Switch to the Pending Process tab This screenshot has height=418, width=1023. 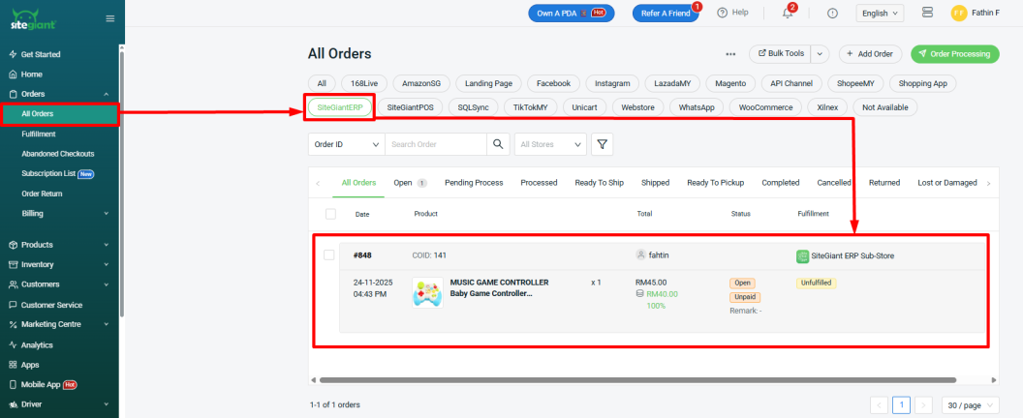tap(473, 183)
